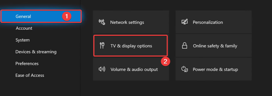Click the Network settings antenna gear icon

point(102,22)
